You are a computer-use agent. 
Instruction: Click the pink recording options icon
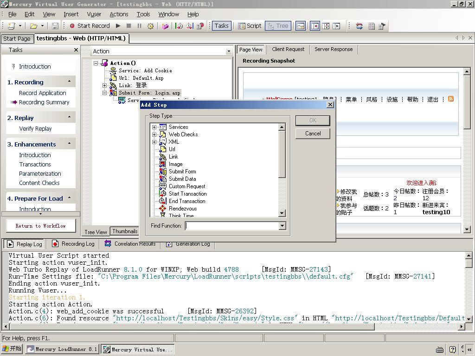[165, 26]
